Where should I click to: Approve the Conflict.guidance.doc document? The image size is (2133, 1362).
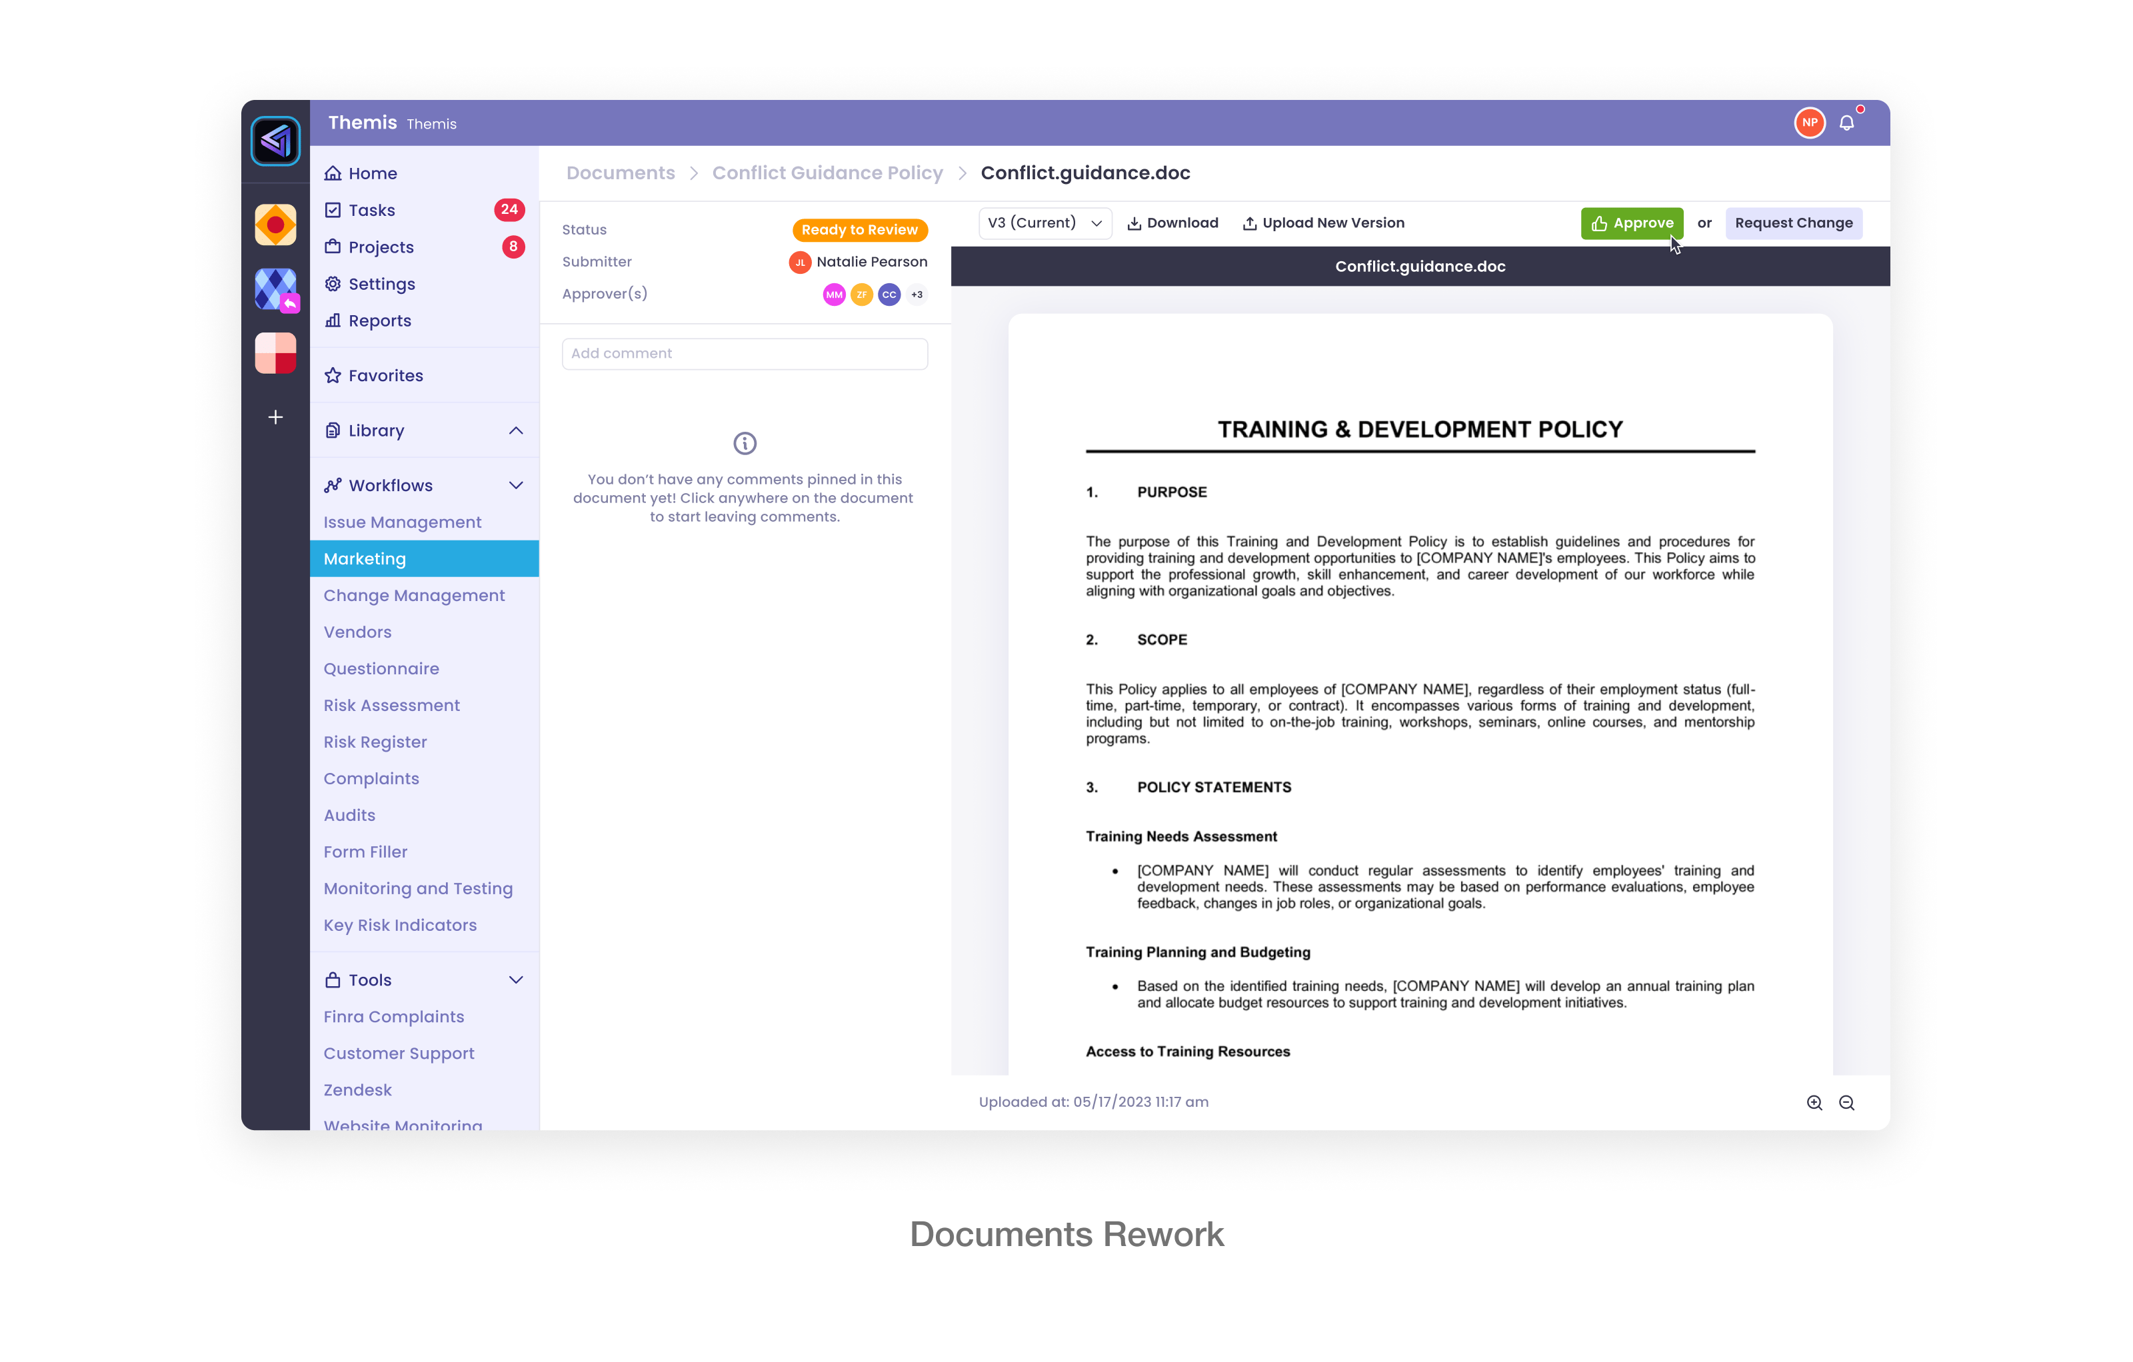(1632, 223)
